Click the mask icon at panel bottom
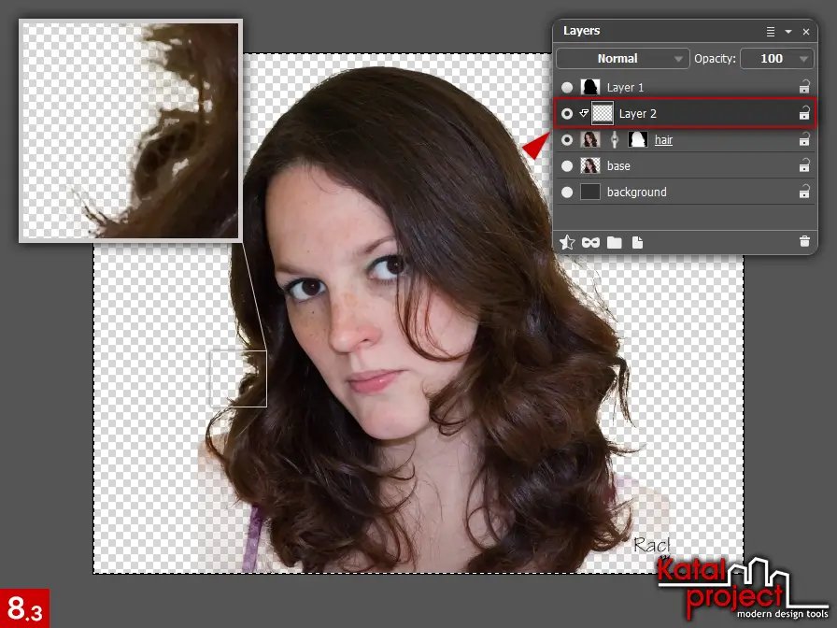 (589, 242)
